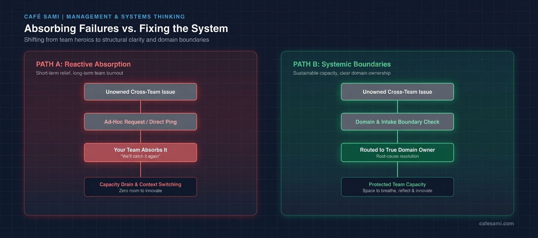
Task: Select the 'PATH A: Reactive Absorption' title
Action: tap(83, 64)
